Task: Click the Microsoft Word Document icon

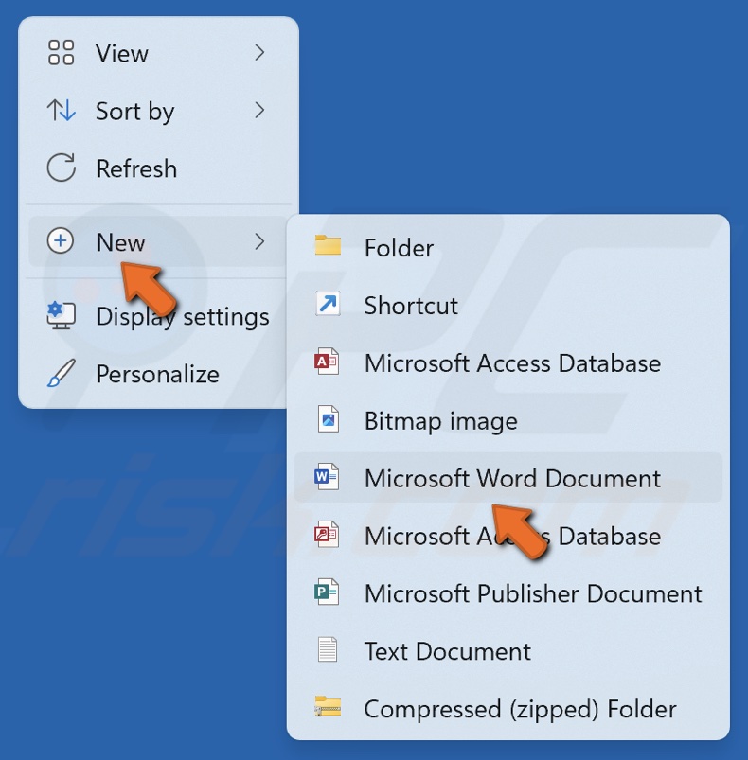Action: point(327,479)
